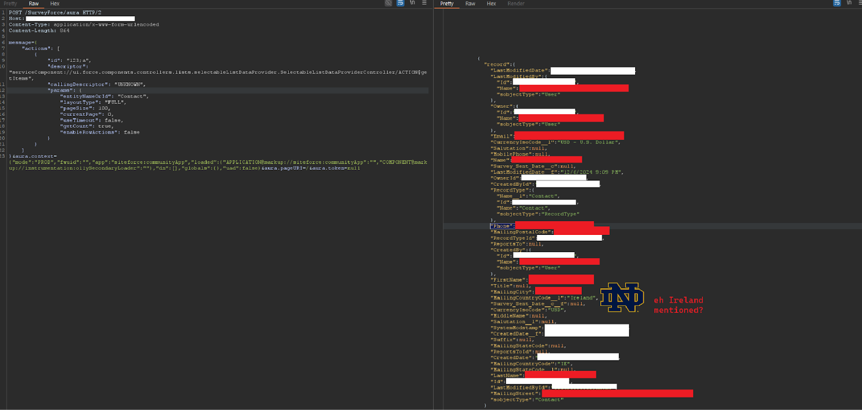Click the "layoutType": "FULL" line

(x=93, y=102)
